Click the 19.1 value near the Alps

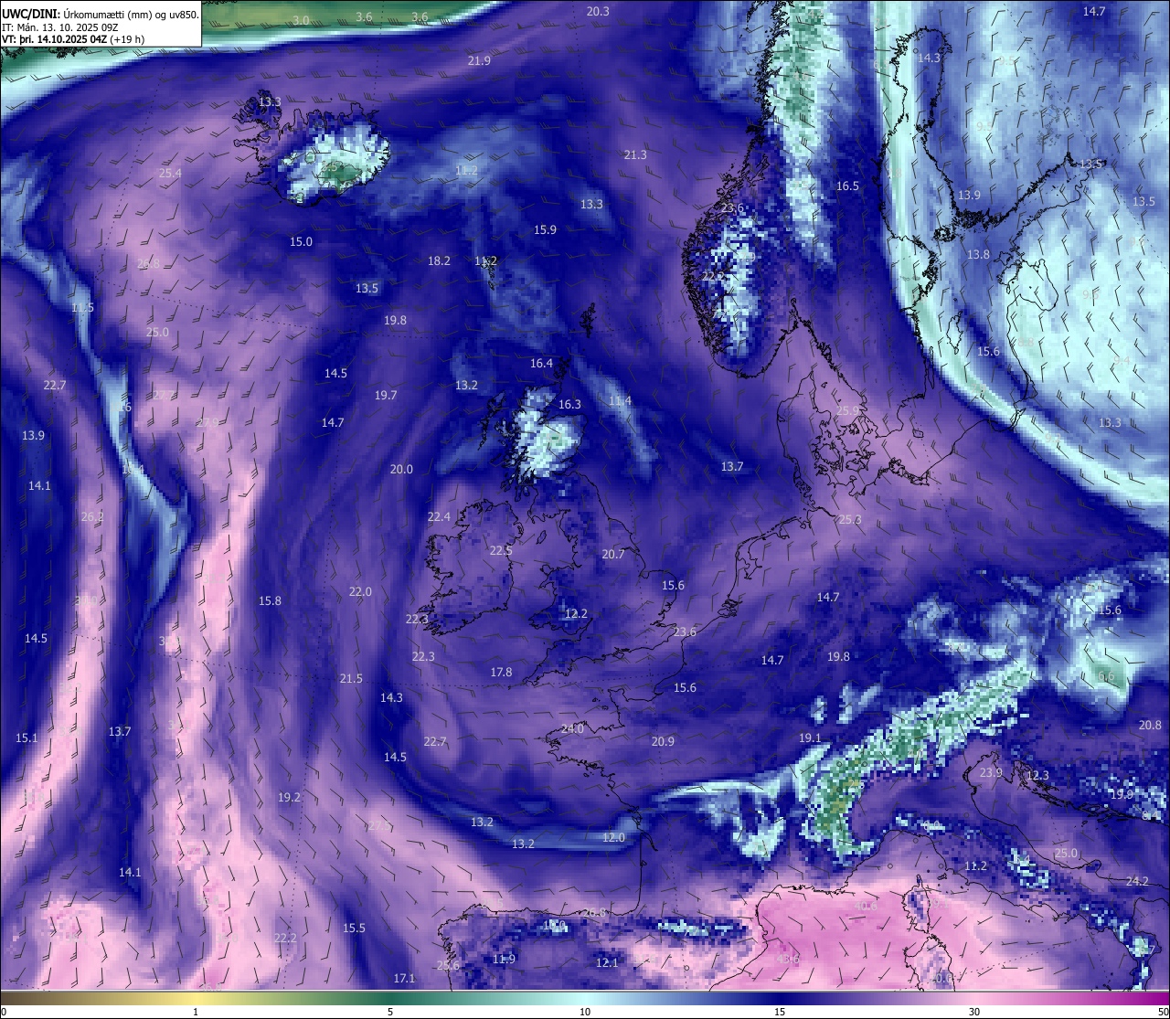810,738
